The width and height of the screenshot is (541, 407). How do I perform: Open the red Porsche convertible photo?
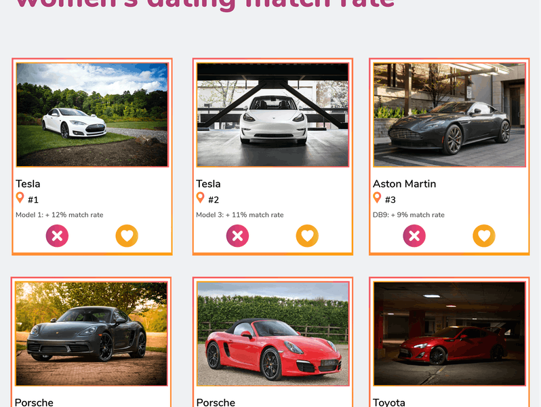pos(273,334)
